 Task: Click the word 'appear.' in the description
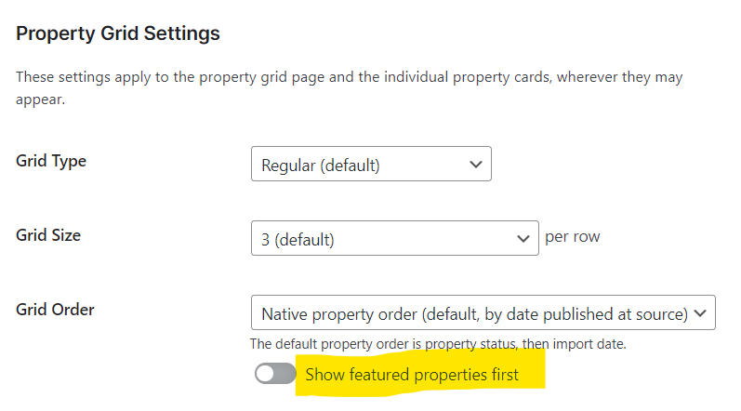40,99
